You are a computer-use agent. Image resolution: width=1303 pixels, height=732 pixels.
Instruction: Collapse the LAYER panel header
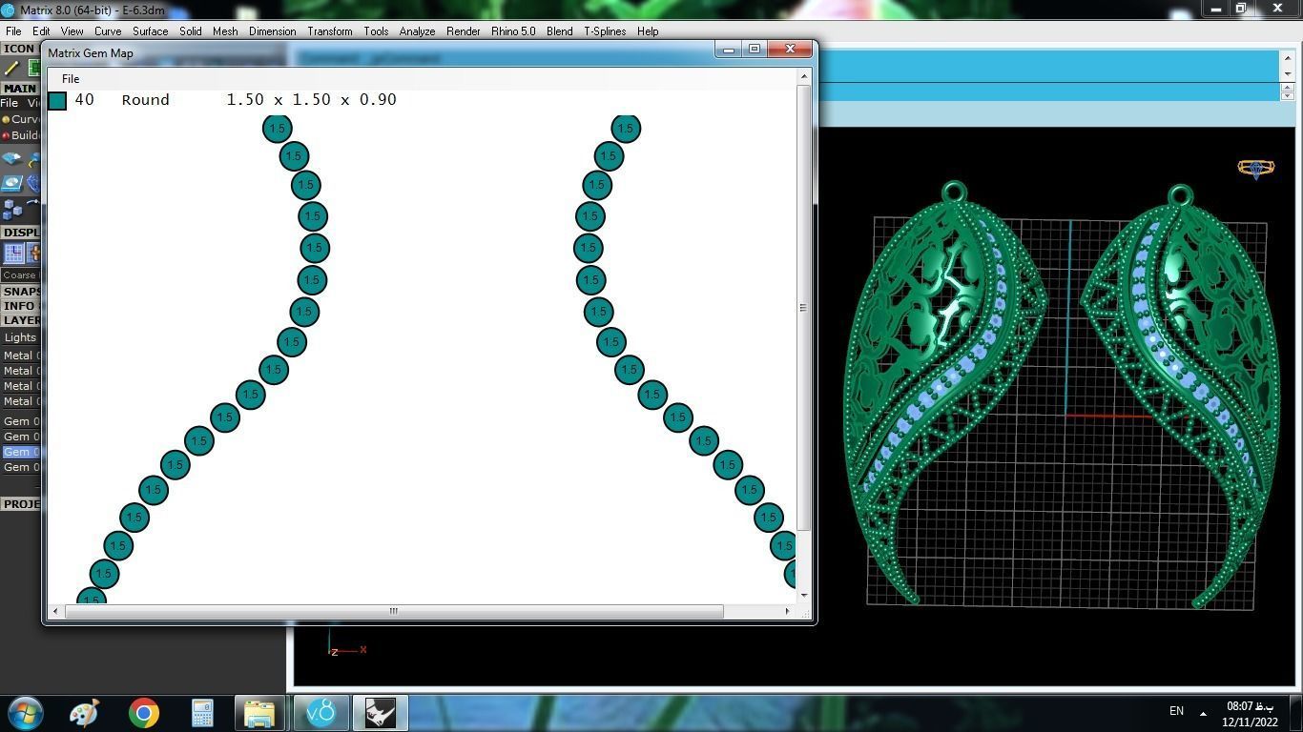pos(20,320)
